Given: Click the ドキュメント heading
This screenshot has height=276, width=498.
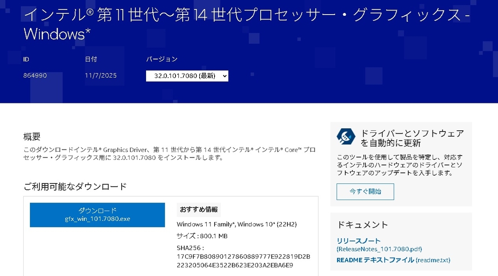Looking at the screenshot, I should [x=363, y=225].
